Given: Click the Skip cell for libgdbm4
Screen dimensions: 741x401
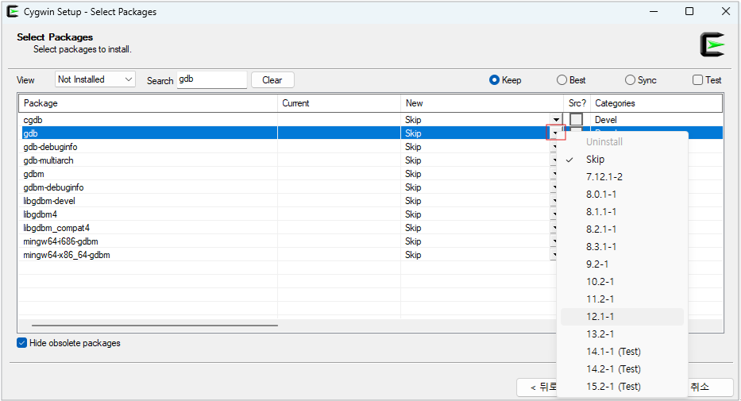Looking at the screenshot, I should (413, 214).
